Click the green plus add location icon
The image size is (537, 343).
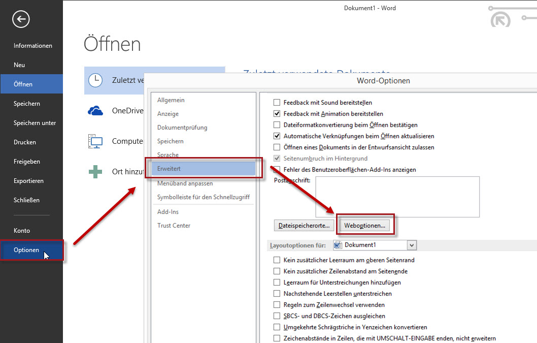pos(95,172)
